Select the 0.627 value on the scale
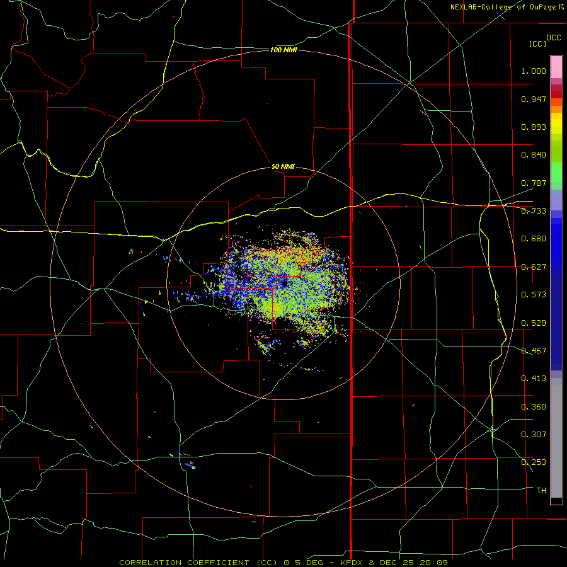The height and width of the screenshot is (567, 567). tap(534, 267)
